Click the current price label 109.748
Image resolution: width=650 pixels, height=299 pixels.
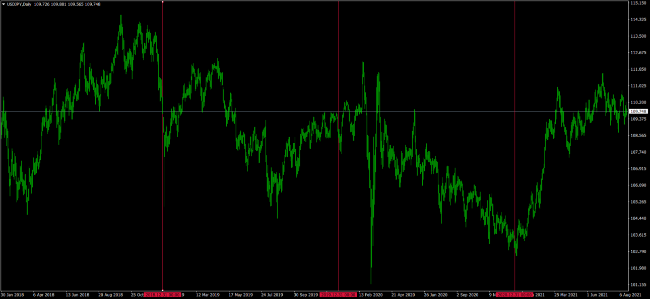[638, 112]
